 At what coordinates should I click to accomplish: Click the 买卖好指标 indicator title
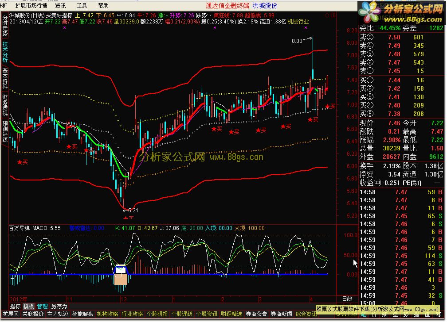tap(59, 15)
